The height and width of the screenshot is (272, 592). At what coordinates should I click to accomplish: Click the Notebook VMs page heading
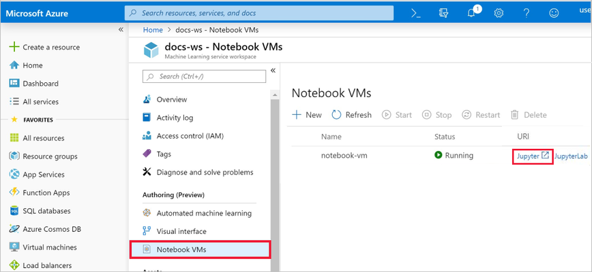point(331,93)
